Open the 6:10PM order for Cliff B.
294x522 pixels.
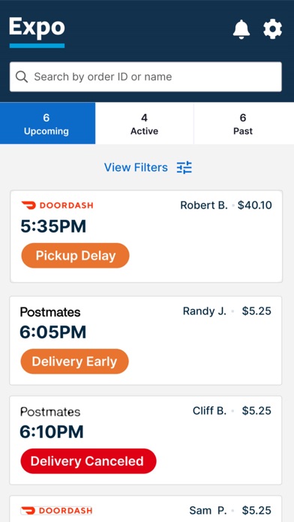click(145, 440)
